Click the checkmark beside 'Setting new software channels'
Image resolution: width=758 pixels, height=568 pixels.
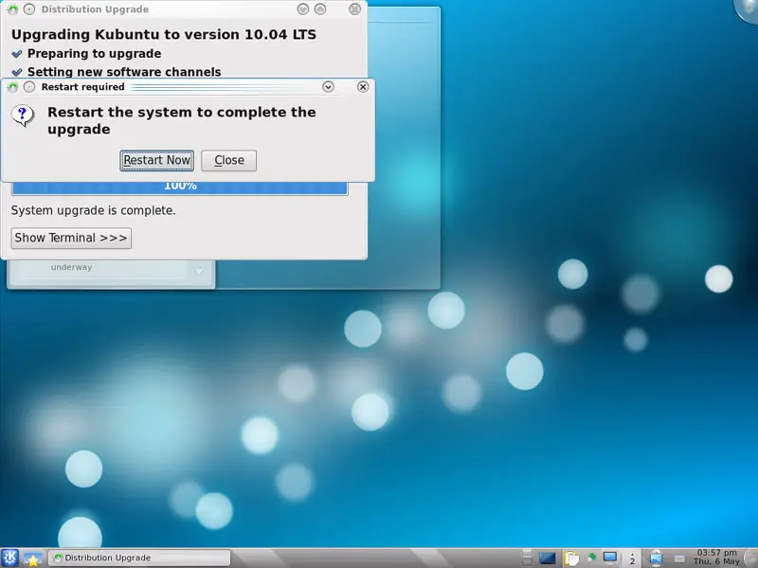(x=17, y=72)
